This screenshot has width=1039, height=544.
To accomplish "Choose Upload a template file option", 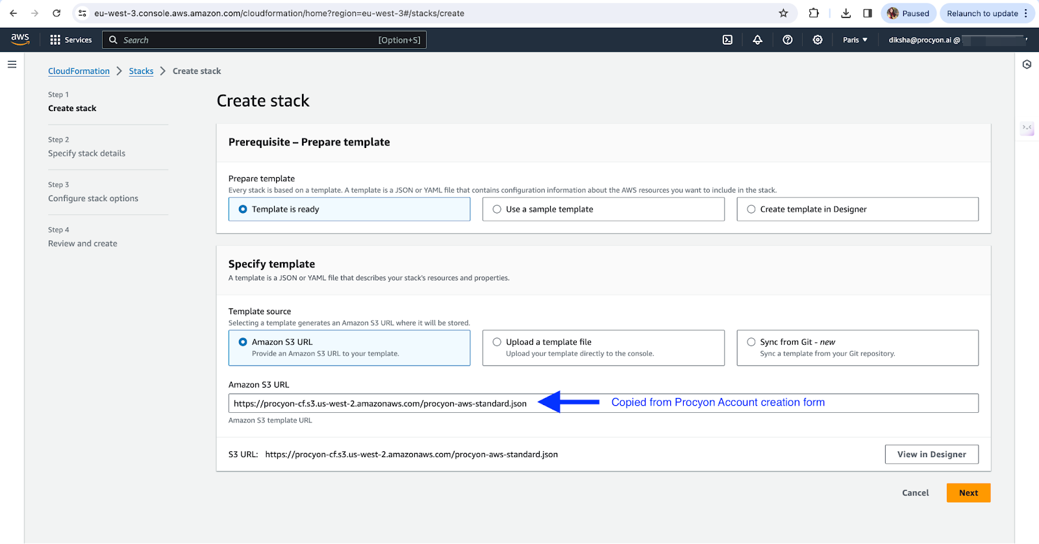I will [x=497, y=342].
